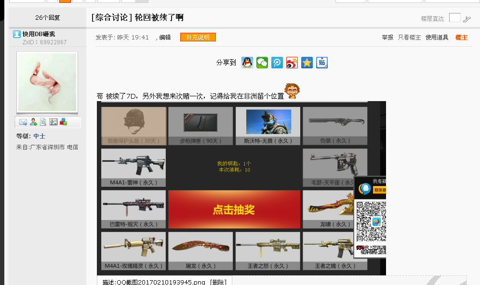Image resolution: width=480 pixels, height=285 pixels.
Task: Click the 楼主 label
Action: [461, 37]
